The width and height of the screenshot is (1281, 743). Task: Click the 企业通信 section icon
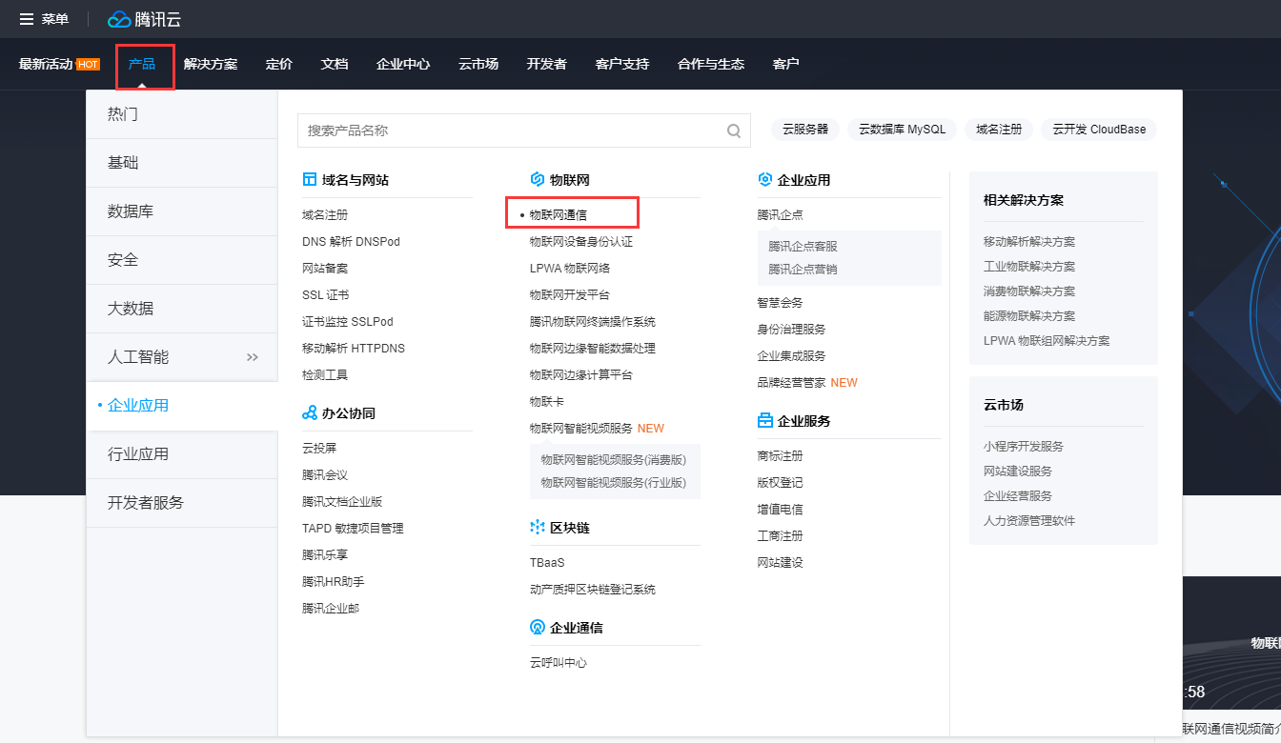537,627
